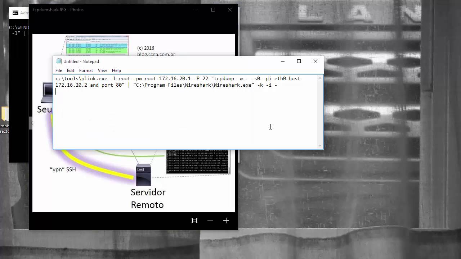The height and width of the screenshot is (259, 461).
Task: Click the Photos window title tcpdumshark.JPG
Action: click(58, 10)
